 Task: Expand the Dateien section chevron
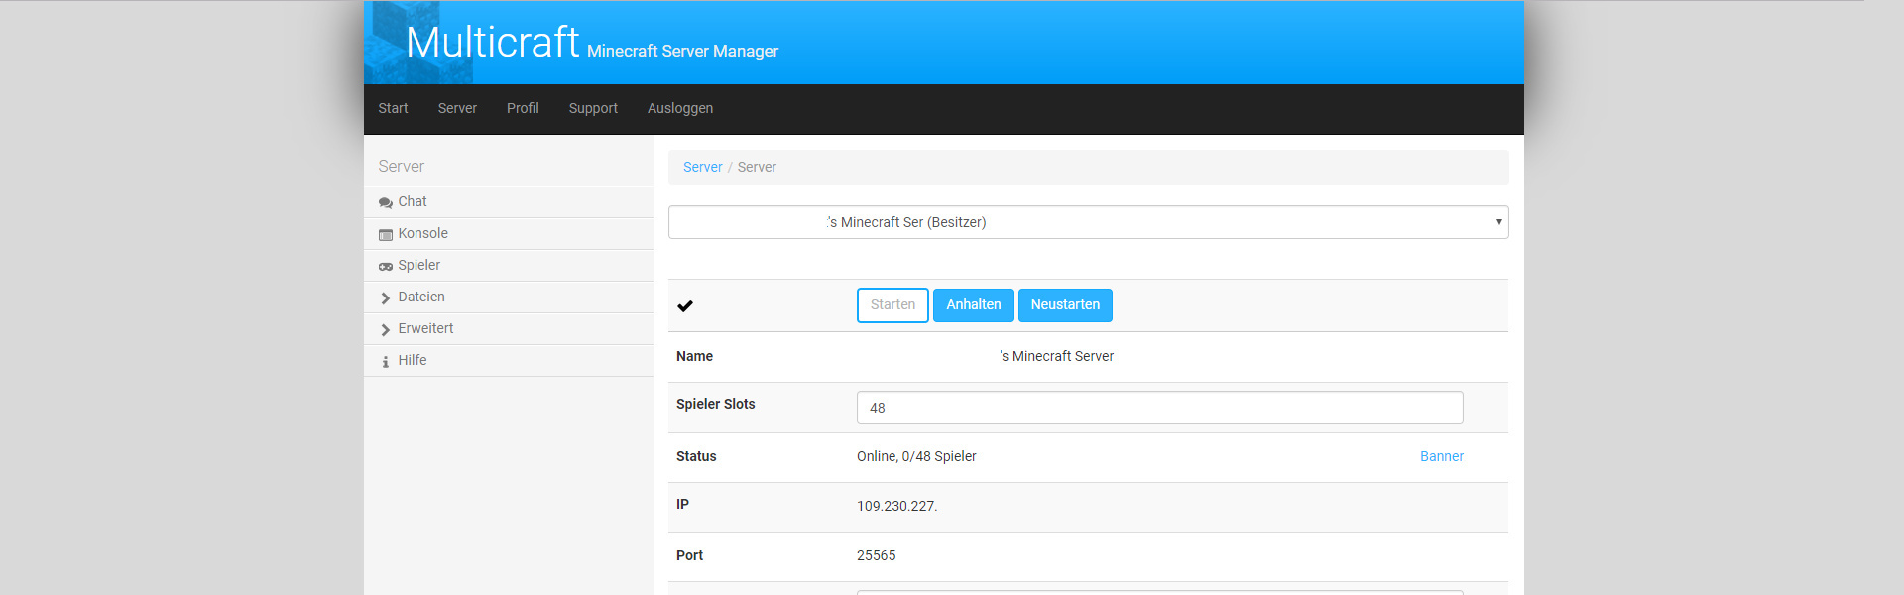coord(386,297)
